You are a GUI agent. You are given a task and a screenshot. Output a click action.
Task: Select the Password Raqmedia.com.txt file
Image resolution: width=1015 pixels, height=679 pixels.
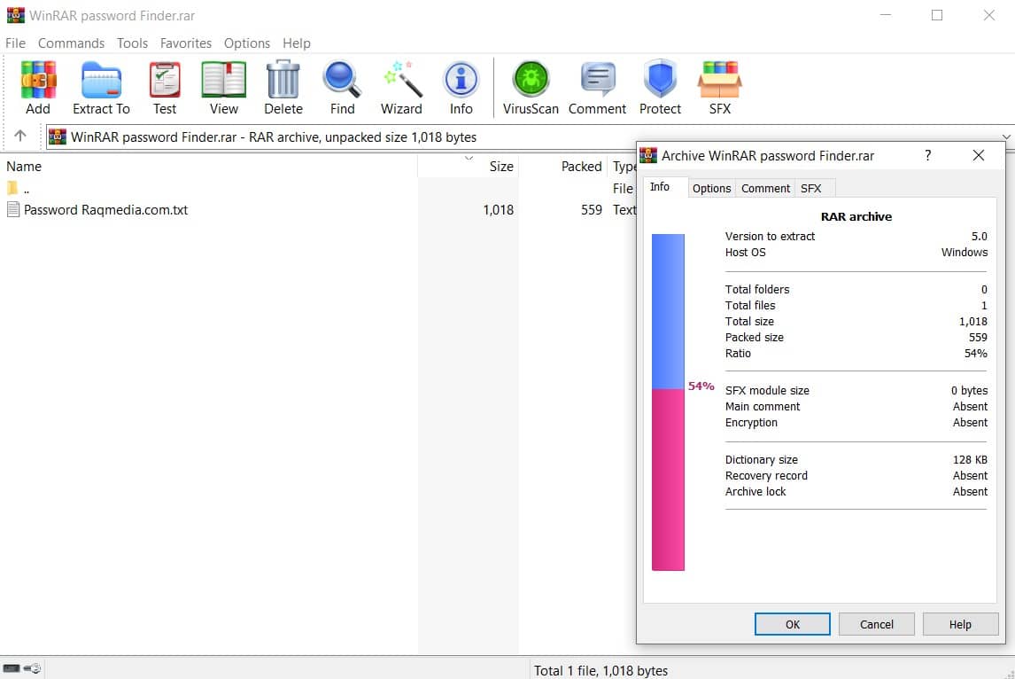(107, 210)
